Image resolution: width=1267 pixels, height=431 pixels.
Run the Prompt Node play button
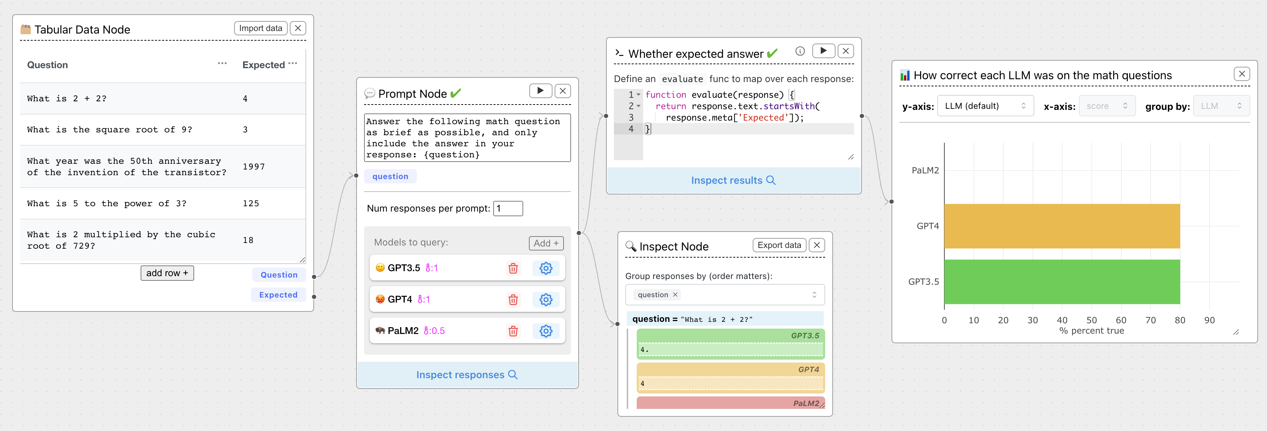click(x=540, y=90)
